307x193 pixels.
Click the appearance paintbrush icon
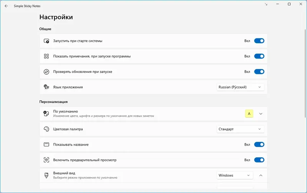click(x=46, y=175)
